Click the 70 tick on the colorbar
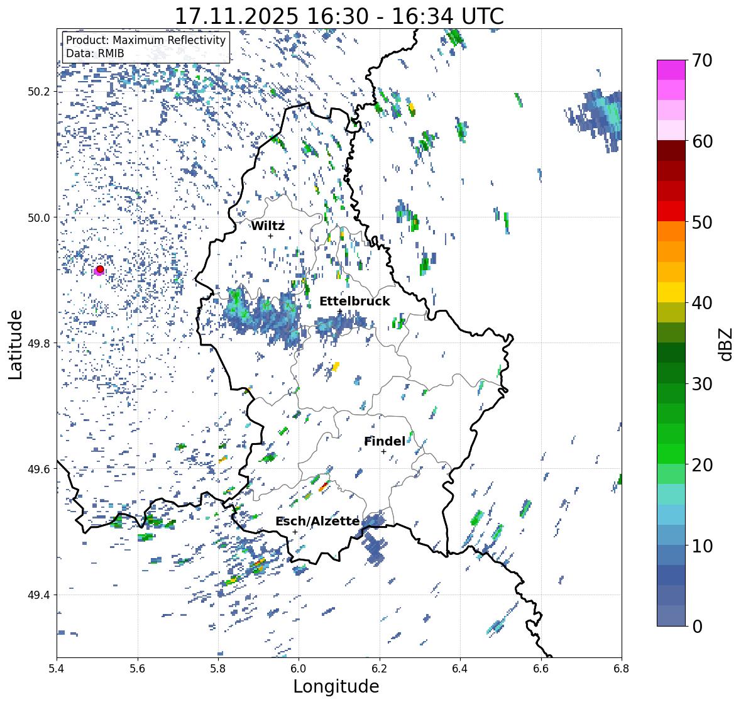This screenshot has width=741, height=702. point(702,60)
